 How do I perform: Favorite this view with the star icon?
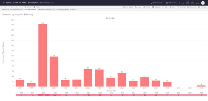point(53,3)
